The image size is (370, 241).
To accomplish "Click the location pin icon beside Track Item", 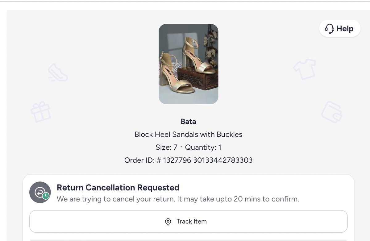I will pos(168,222).
